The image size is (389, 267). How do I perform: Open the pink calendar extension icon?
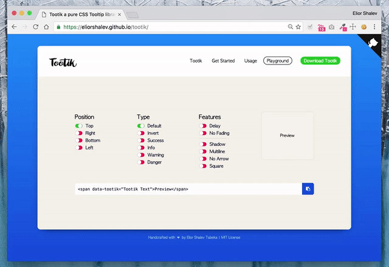pos(322,27)
